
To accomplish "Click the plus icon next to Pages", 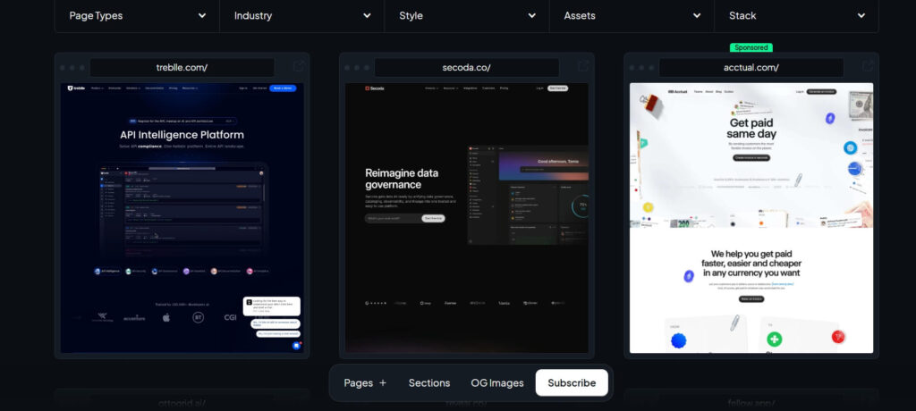I will (383, 383).
